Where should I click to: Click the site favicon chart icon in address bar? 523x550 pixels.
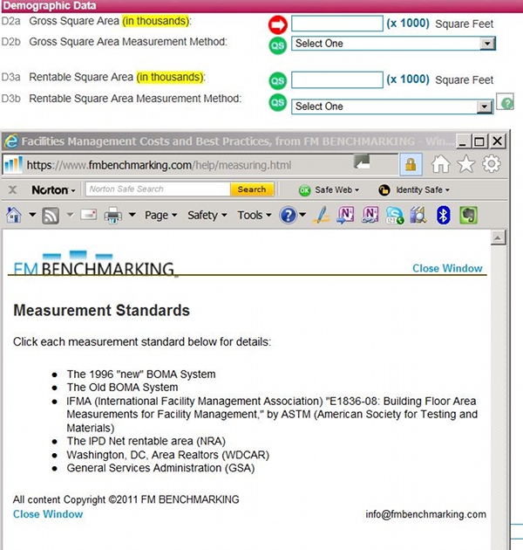point(14,164)
